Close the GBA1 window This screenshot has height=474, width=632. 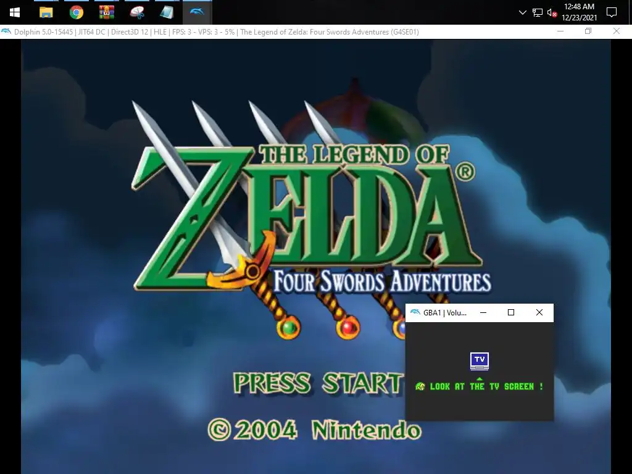[x=539, y=312]
